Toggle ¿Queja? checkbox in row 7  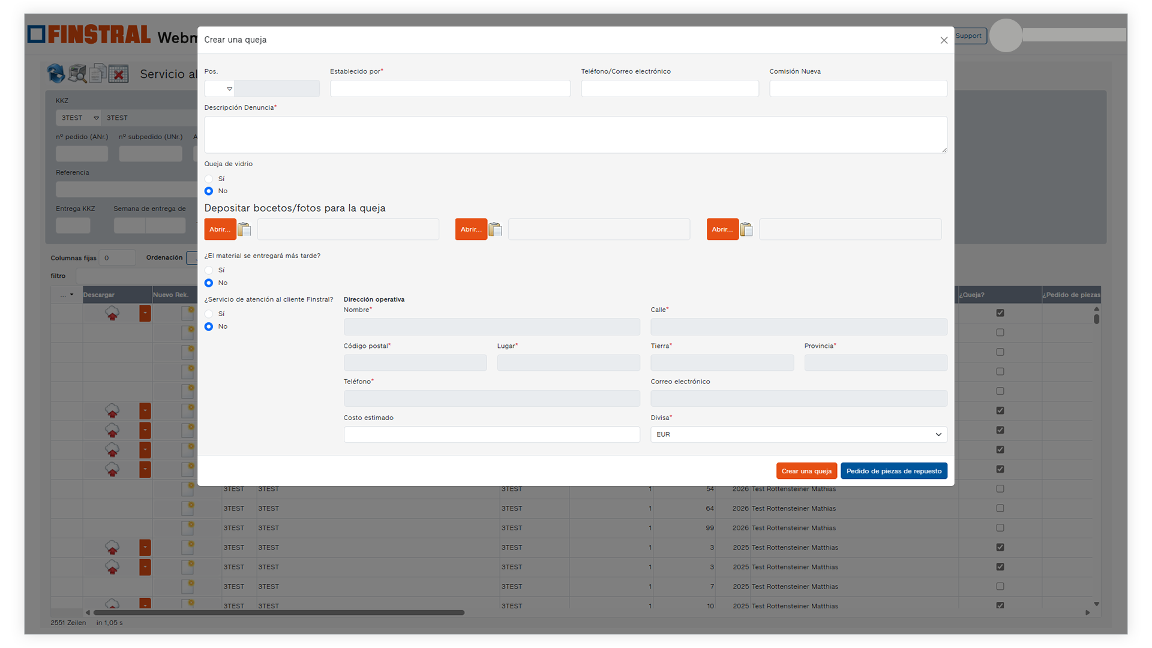pyautogui.click(x=1000, y=586)
